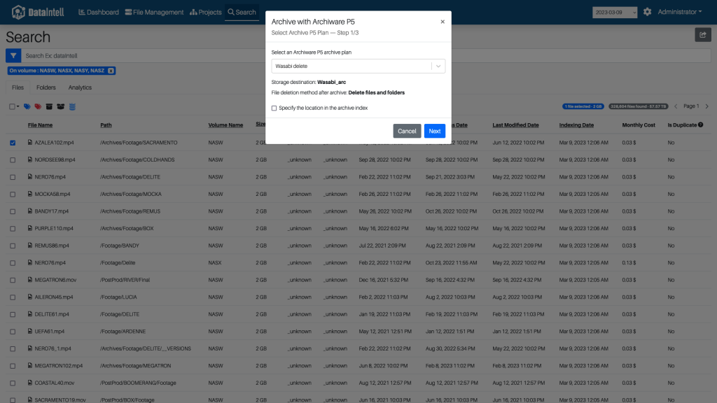Click the blue database stack icon
This screenshot has height=403, width=717.
tap(72, 106)
